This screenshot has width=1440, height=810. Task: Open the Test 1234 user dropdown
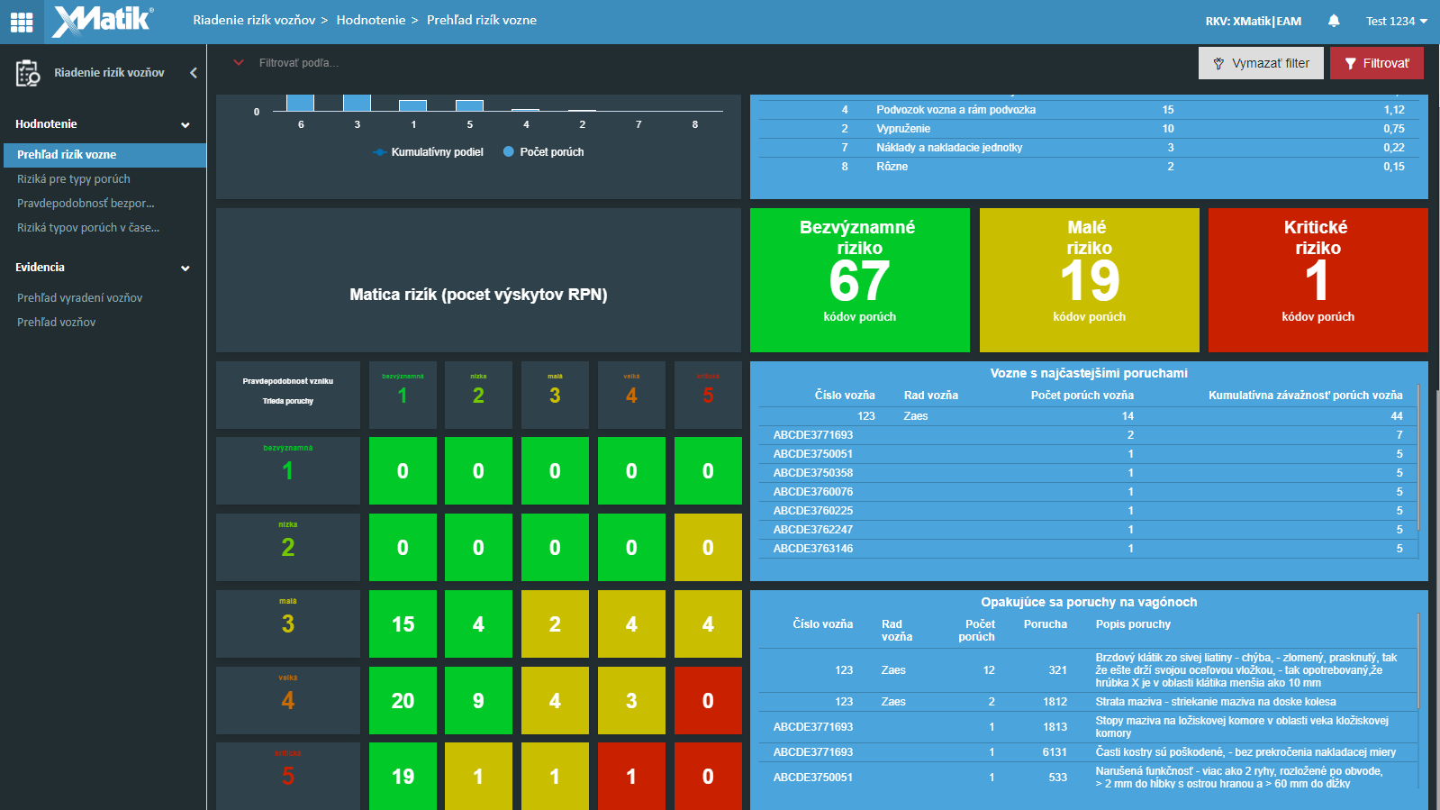(x=1396, y=21)
